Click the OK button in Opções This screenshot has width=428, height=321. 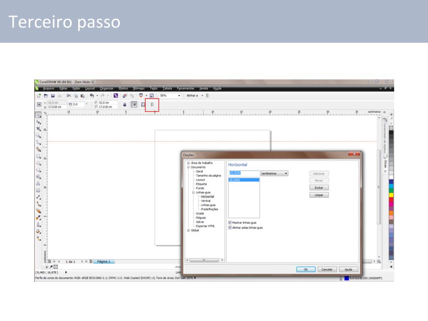pos(306,270)
